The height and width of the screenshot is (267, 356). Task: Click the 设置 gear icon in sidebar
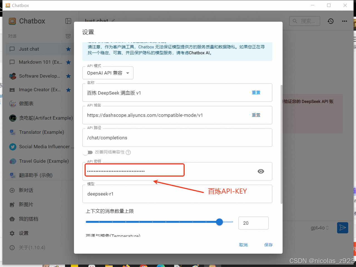coord(12,233)
